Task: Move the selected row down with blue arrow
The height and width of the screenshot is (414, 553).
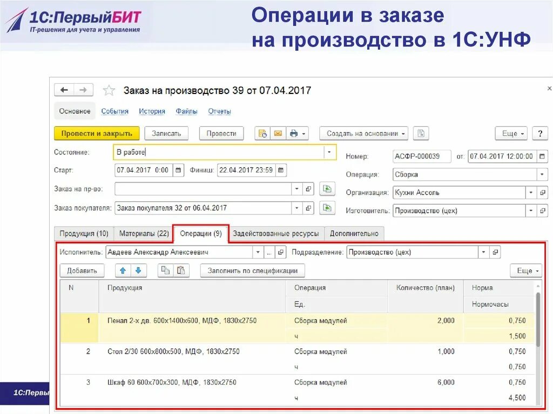Action: pos(139,271)
